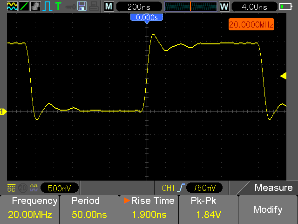298x224 pixels.
Task: Select the Frequency measurement slot
Action: (x=30, y=210)
